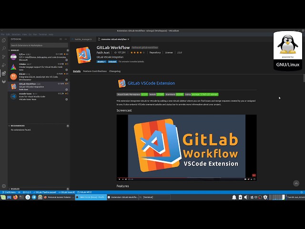Click the Fatih Acet publisher name

(103, 52)
